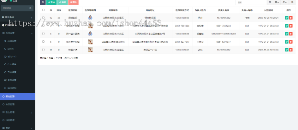The height and width of the screenshot is (130, 298).
Task: Open the thumbnail image of row ID 5
Action: [x=90, y=34]
